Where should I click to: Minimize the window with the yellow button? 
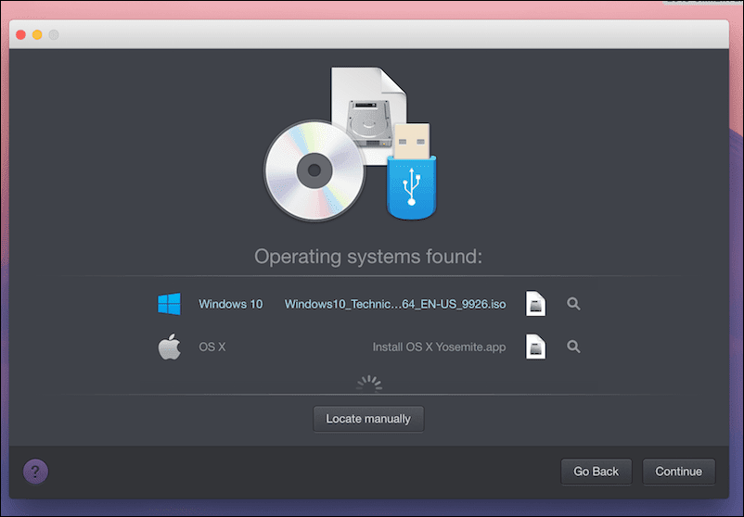(37, 34)
